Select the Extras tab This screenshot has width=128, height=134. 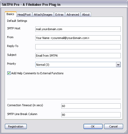coord(59,15)
